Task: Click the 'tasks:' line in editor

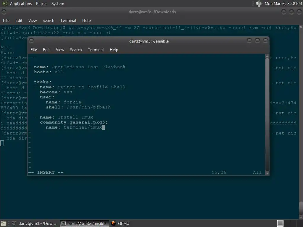Action: coord(43,82)
